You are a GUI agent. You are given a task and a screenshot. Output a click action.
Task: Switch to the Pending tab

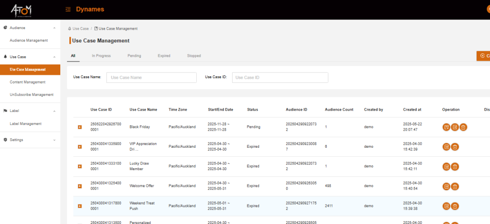point(134,56)
